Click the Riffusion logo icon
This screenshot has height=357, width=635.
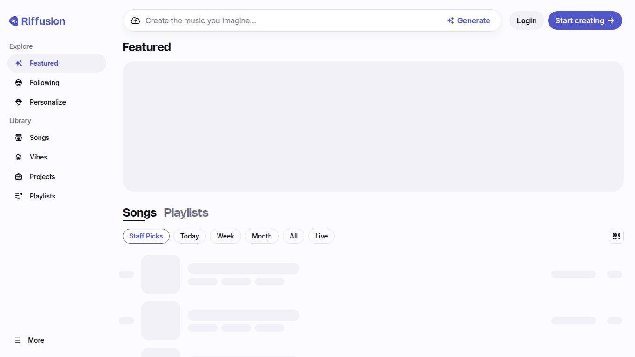click(x=14, y=21)
